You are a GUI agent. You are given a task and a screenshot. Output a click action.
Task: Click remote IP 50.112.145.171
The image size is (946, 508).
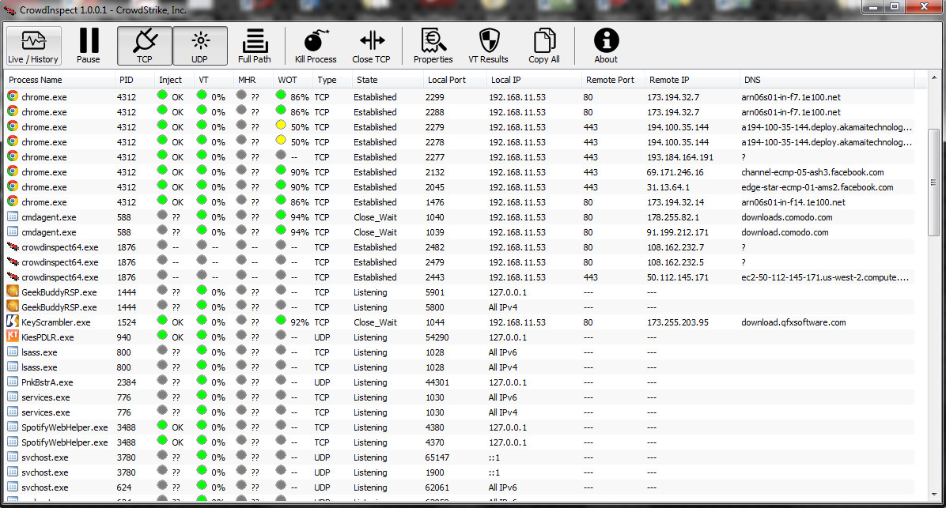(x=678, y=278)
